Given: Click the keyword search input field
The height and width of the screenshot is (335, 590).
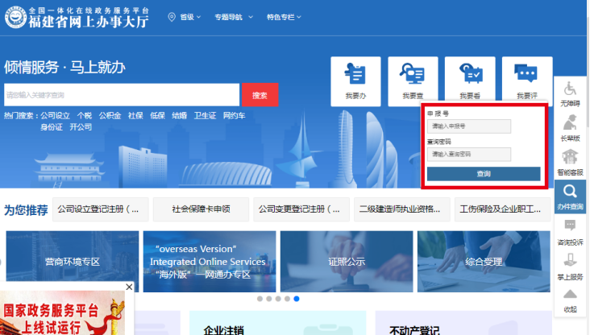Looking at the screenshot, I should click(121, 95).
